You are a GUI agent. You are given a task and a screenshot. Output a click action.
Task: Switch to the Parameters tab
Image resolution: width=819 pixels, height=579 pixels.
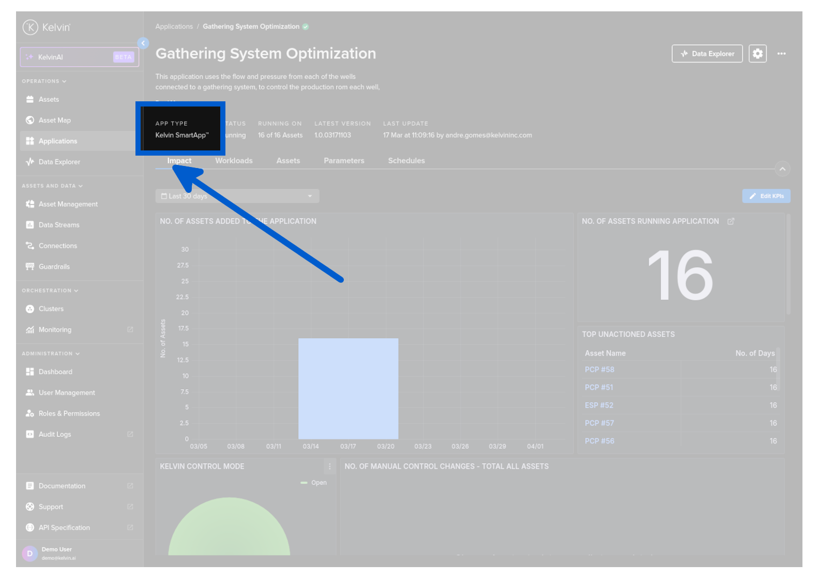coord(344,161)
